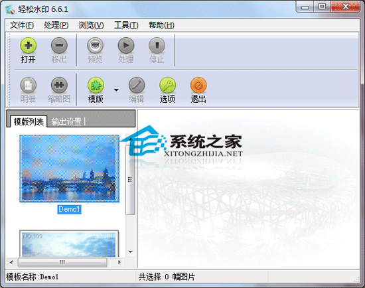365x288 pixels.
Task: Minimize the 轻松水印 window
Action: pyautogui.click(x=305, y=7)
